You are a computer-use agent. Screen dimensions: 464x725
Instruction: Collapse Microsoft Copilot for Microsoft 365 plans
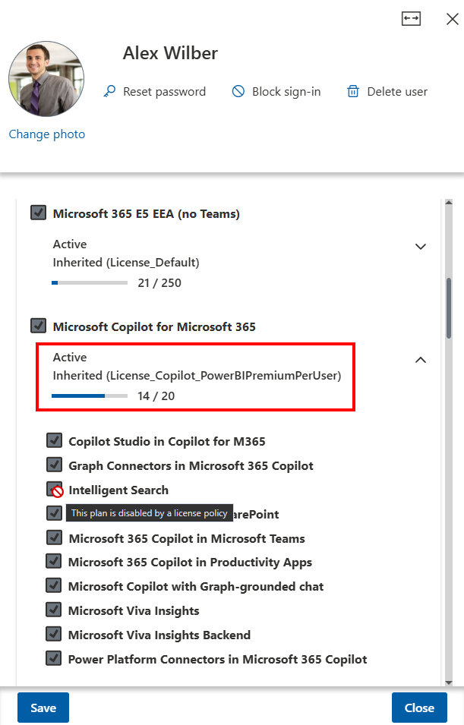(421, 360)
